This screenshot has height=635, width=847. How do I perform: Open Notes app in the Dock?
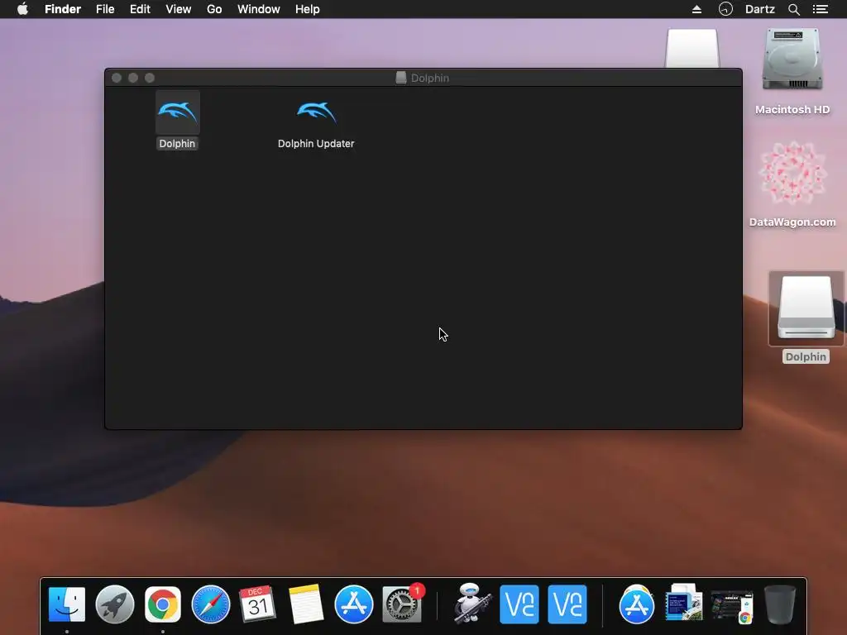coord(306,604)
